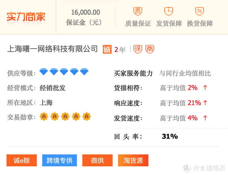Click the first blue diamond supply-level icon
This screenshot has height=175, width=228.
click(44, 72)
